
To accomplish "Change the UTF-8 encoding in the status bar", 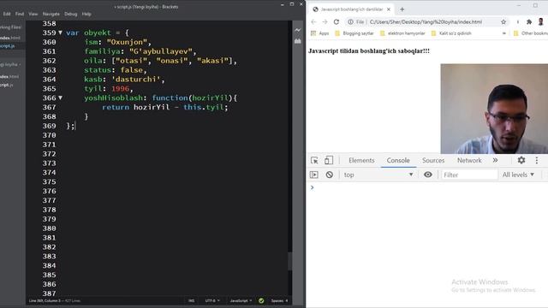I will [x=212, y=300].
